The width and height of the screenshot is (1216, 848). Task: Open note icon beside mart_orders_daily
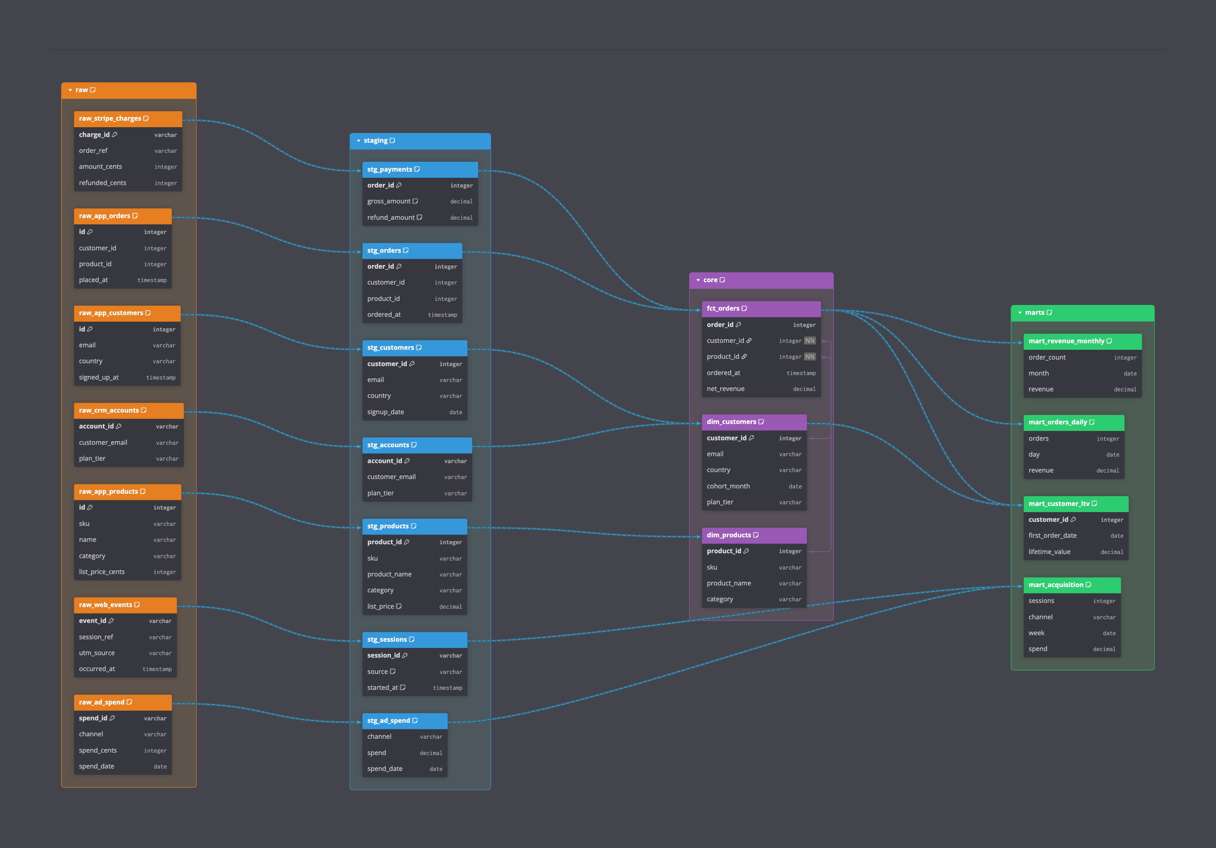1092,422
